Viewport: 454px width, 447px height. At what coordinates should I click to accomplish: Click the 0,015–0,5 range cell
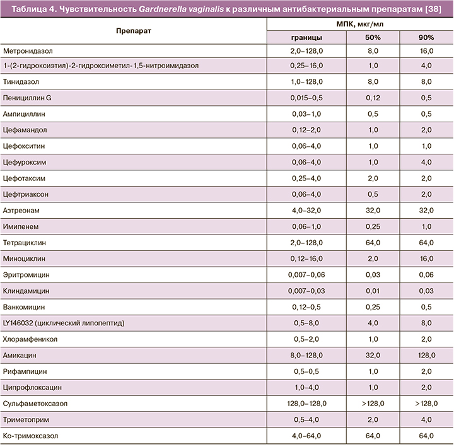[307, 98]
